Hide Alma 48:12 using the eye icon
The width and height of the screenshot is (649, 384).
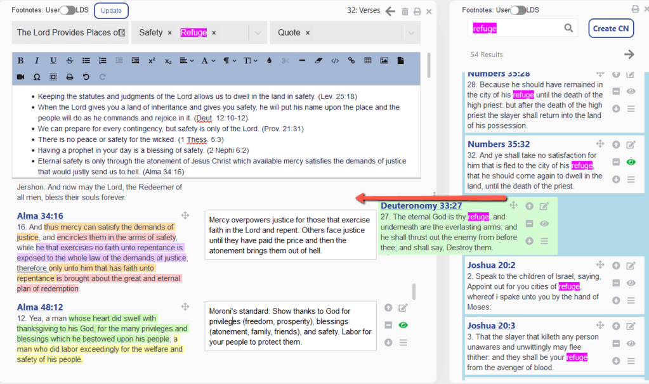click(x=403, y=326)
